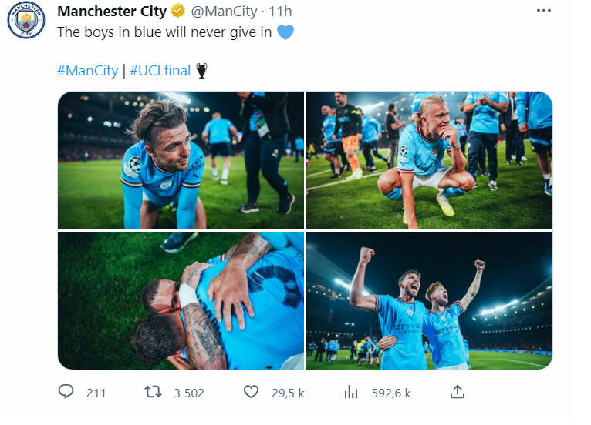Open the view analytics bar chart icon
Screen dimensions: 591x425
(351, 392)
